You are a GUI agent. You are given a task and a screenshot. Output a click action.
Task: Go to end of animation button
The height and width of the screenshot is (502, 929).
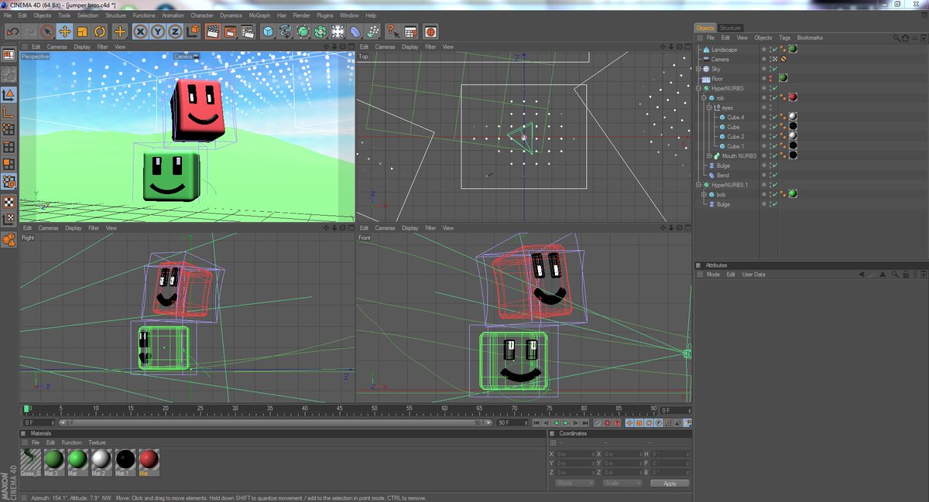coord(586,423)
